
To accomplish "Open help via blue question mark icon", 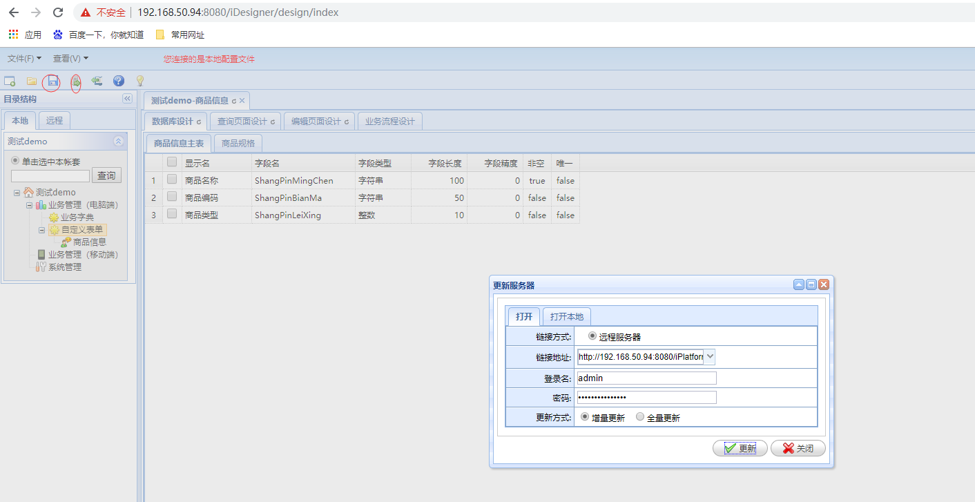I will [119, 81].
